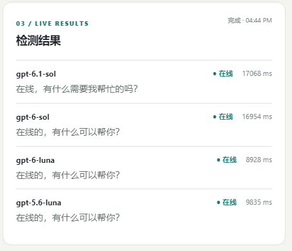Click the 完成 04:44 PM timestamp
The width and height of the screenshot is (292, 251).
pos(250,21)
